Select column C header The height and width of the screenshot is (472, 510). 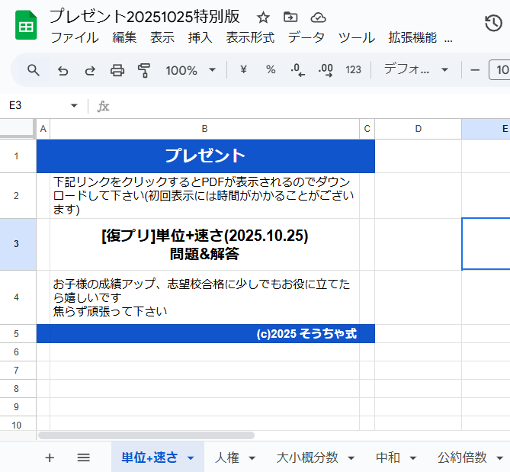[x=367, y=129]
